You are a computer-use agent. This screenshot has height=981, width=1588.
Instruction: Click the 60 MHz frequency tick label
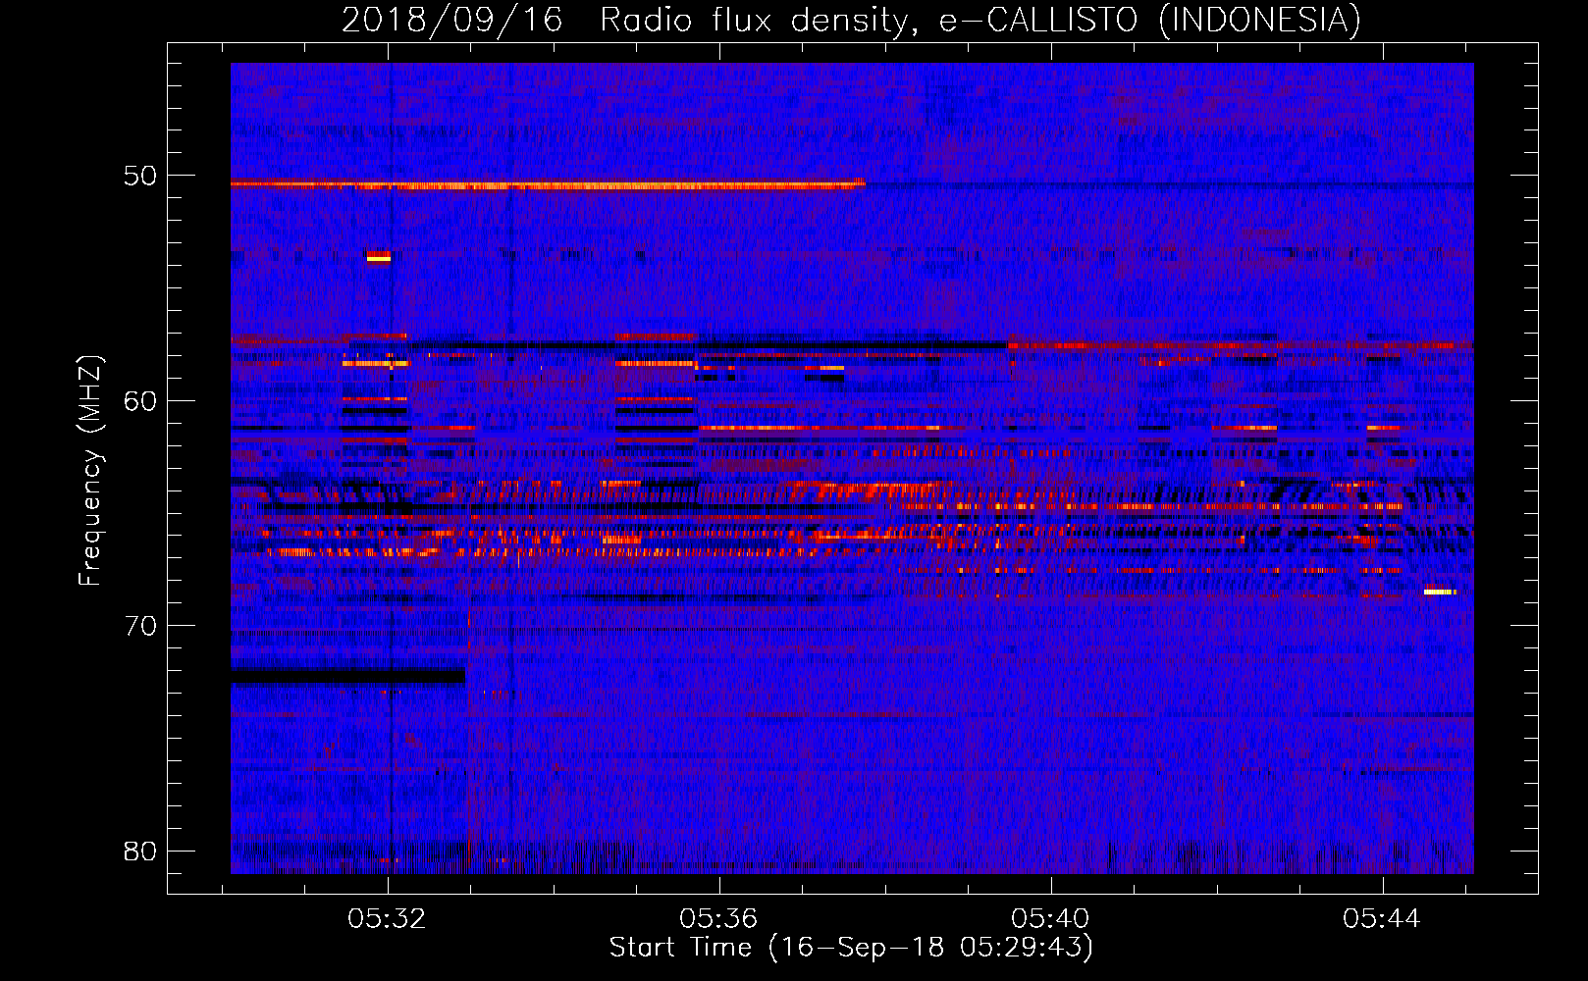[x=140, y=400]
